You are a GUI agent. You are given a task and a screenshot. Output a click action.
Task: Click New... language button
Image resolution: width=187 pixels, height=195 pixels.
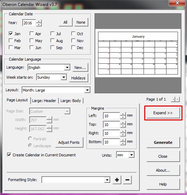pyautogui.click(x=80, y=68)
